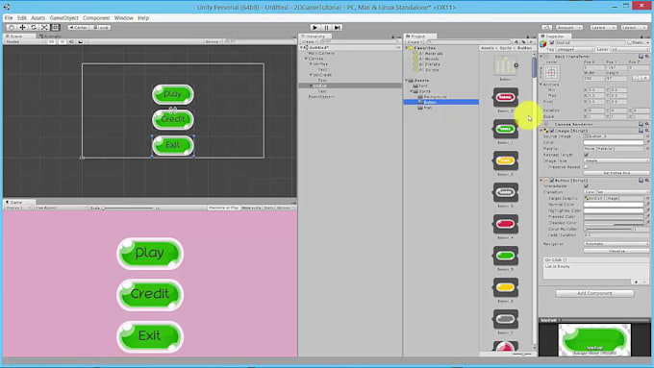Open the Help menu
Image resolution: width=654 pixels, height=368 pixels.
click(x=143, y=18)
